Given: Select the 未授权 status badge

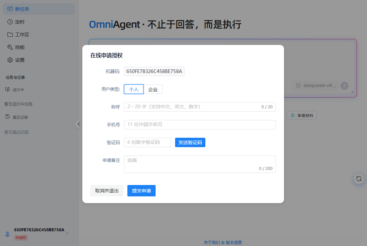Looking at the screenshot, I should tap(21, 238).
